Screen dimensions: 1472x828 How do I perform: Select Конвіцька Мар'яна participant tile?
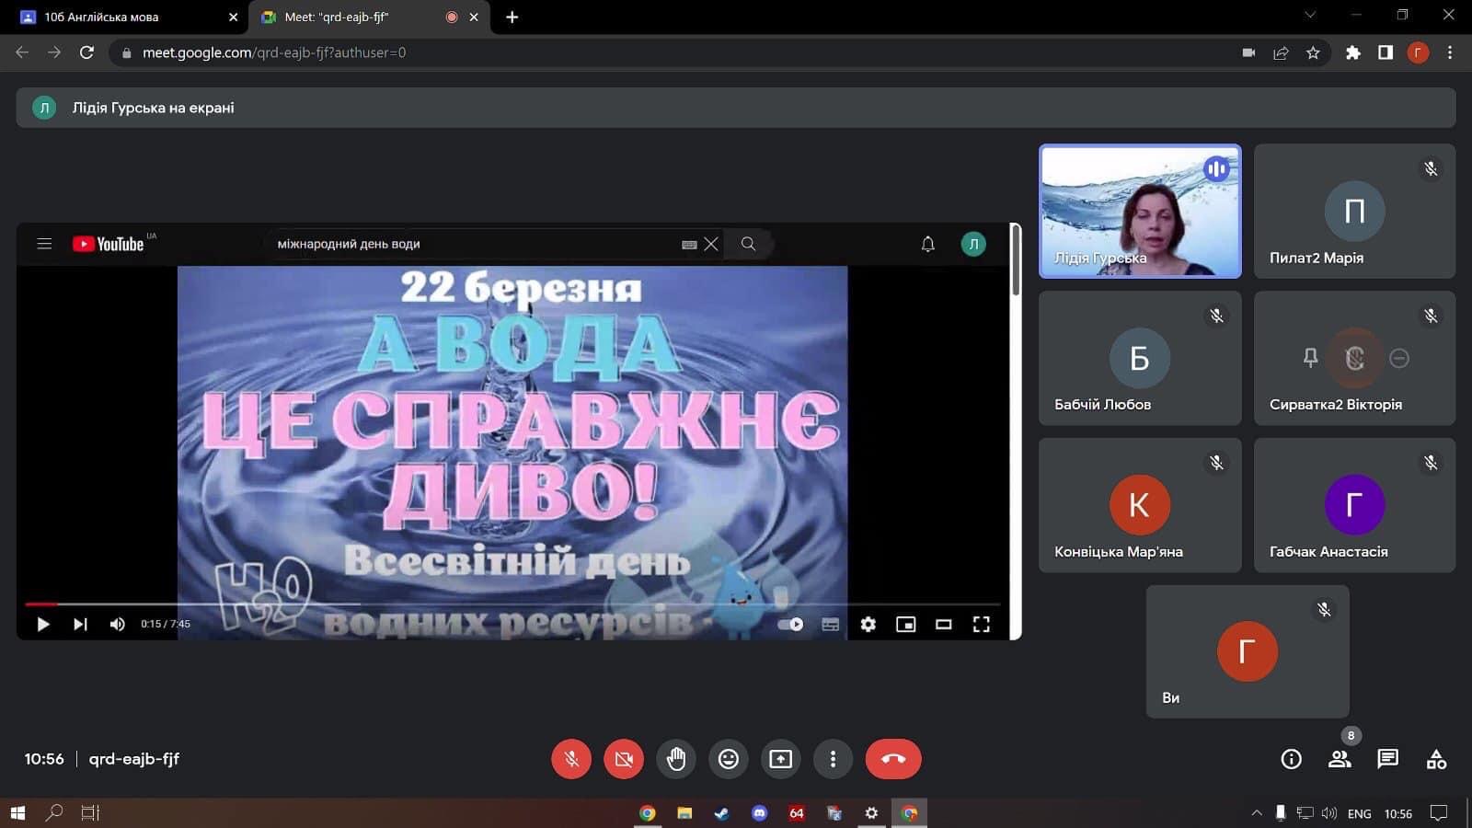1140,505
